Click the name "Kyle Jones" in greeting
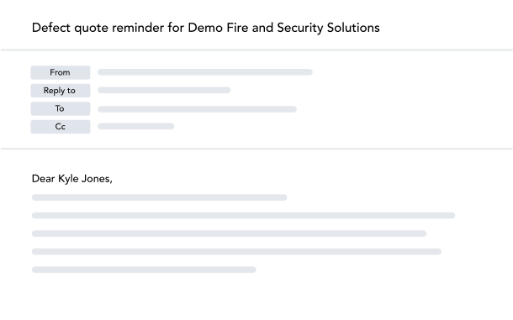Image resolution: width=513 pixels, height=320 pixels. coord(84,179)
